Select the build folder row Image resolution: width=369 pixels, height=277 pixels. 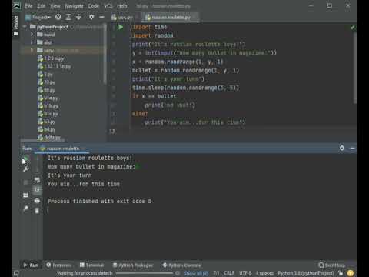63,35
